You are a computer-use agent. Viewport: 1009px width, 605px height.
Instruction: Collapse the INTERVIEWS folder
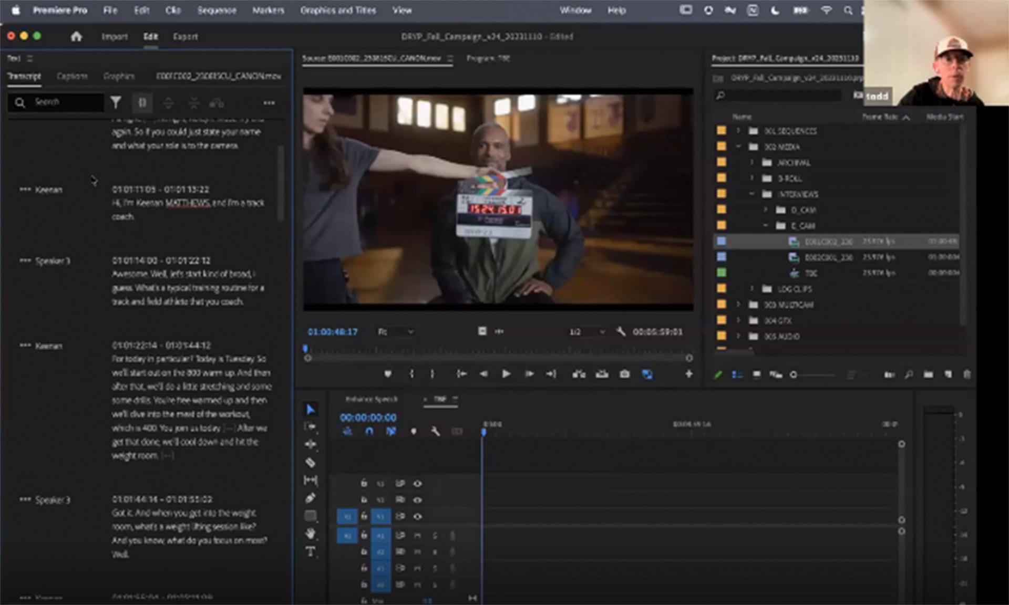click(751, 194)
